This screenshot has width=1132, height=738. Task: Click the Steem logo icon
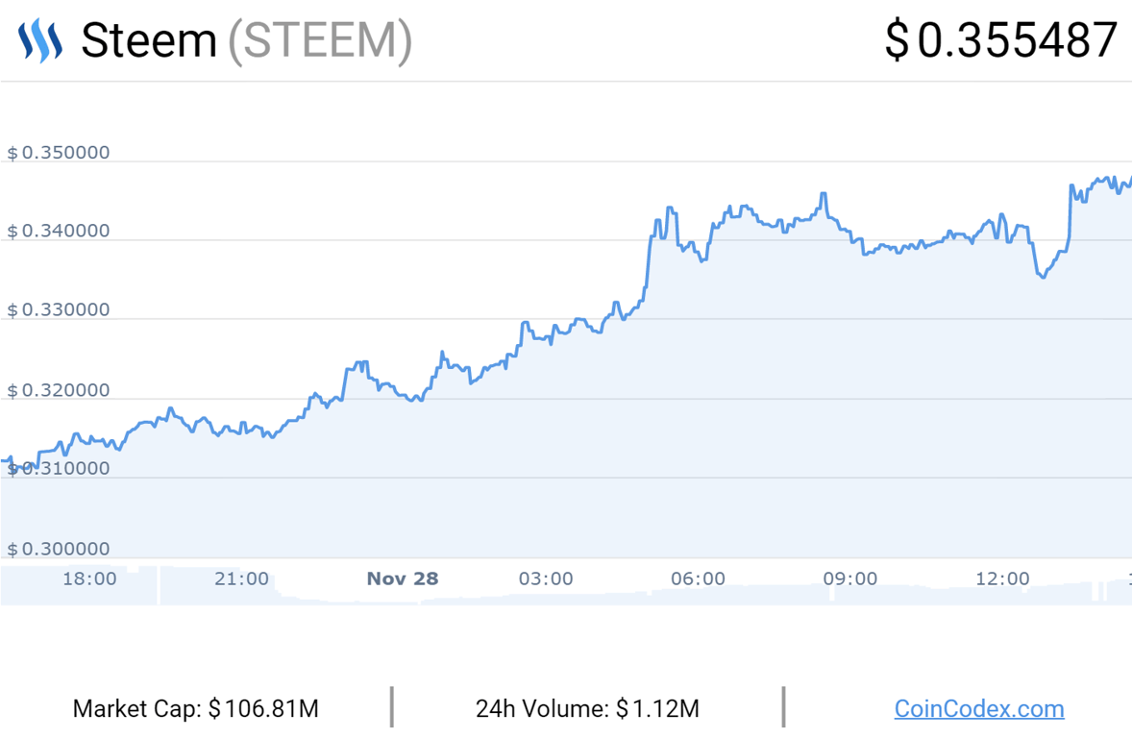(x=40, y=40)
